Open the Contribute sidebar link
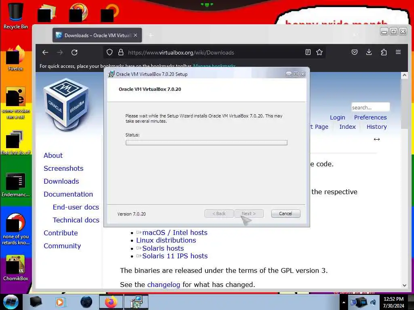This screenshot has height=310, width=414. (61, 233)
